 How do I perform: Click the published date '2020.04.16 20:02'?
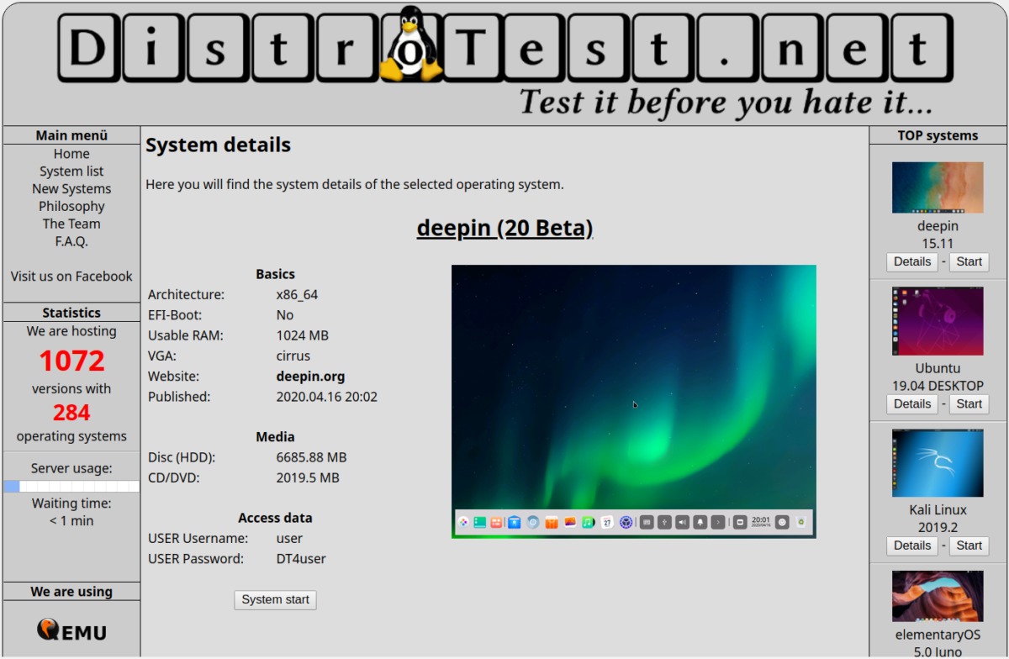[x=326, y=397]
